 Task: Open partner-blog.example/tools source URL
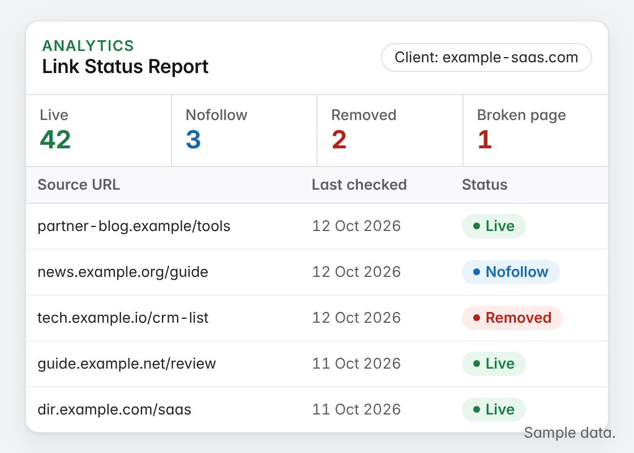click(134, 226)
